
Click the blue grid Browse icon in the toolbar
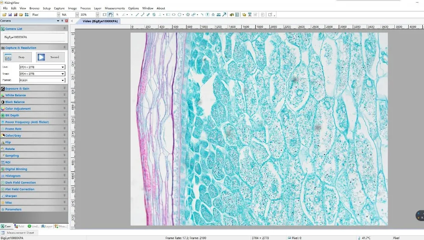point(26,14)
